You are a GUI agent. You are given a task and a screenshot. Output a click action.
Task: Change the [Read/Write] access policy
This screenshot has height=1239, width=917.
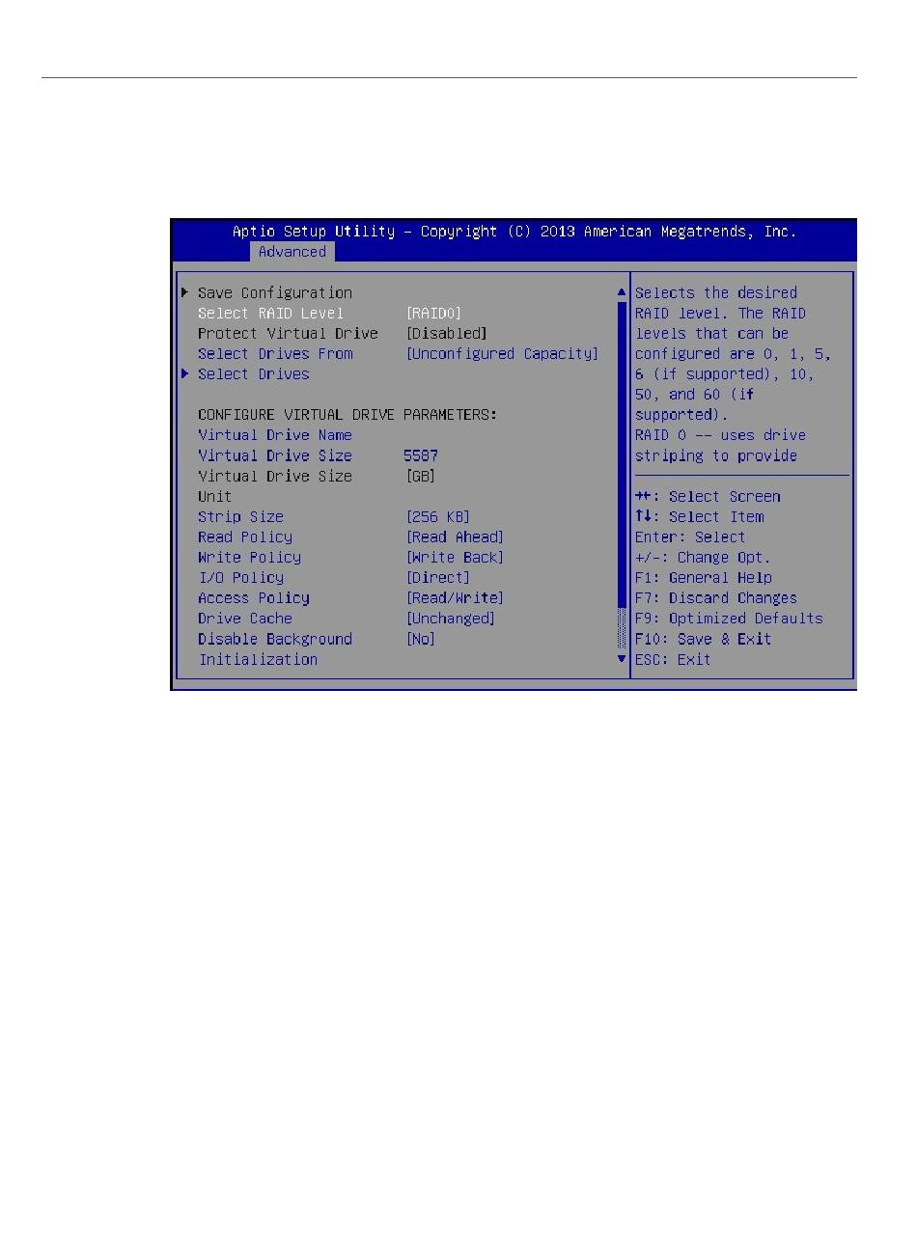tap(455, 597)
